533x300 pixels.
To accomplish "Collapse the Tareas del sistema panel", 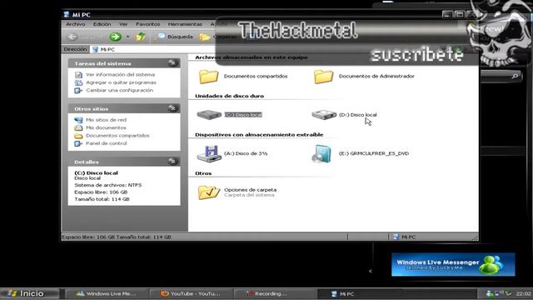I will pos(172,63).
